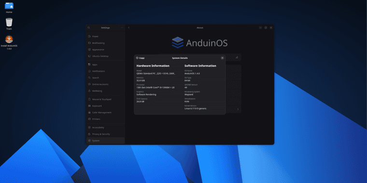Open Color Management settings
The image size is (367, 183).
(105, 112)
